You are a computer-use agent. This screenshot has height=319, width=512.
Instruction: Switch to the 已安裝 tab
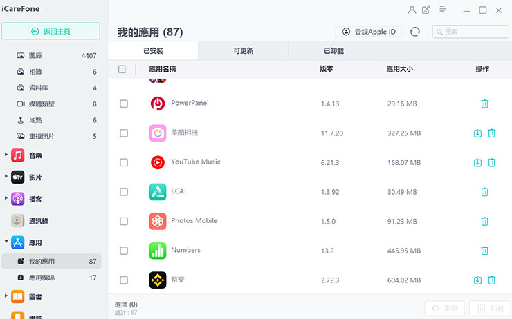153,51
